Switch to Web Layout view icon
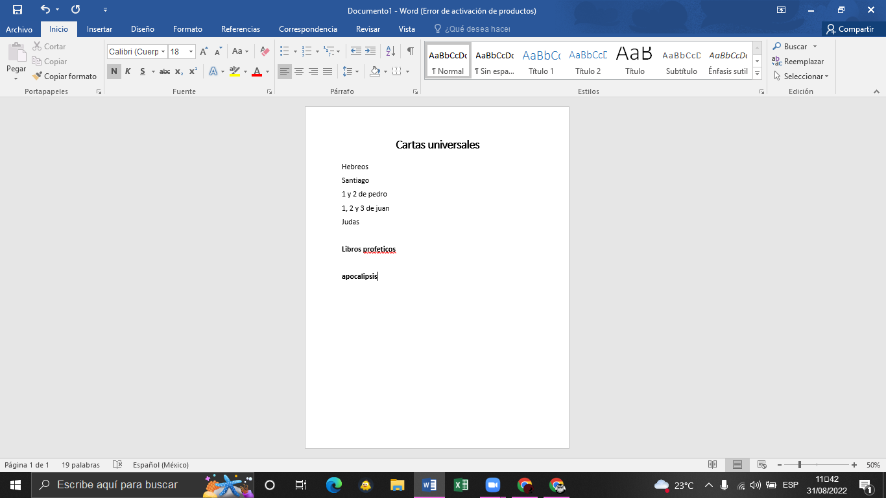This screenshot has height=498, width=886. 762,465
